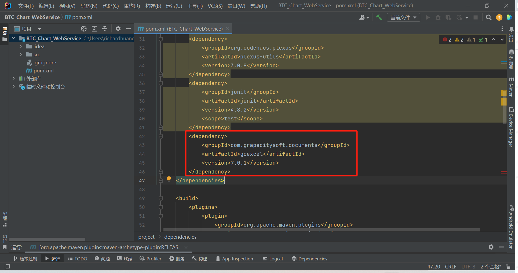This screenshot has height=273, width=518.
Task: Open the 文件(F) menu
Action: pos(26,6)
